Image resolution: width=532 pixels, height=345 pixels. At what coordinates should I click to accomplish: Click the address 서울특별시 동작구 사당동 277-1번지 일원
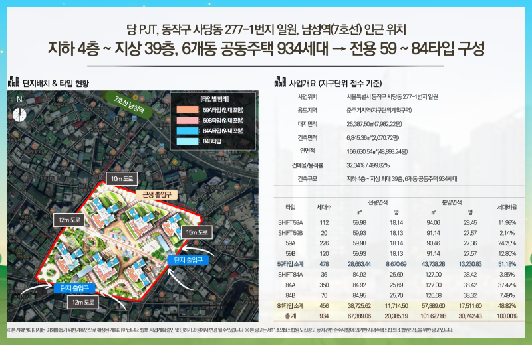[x=392, y=96]
